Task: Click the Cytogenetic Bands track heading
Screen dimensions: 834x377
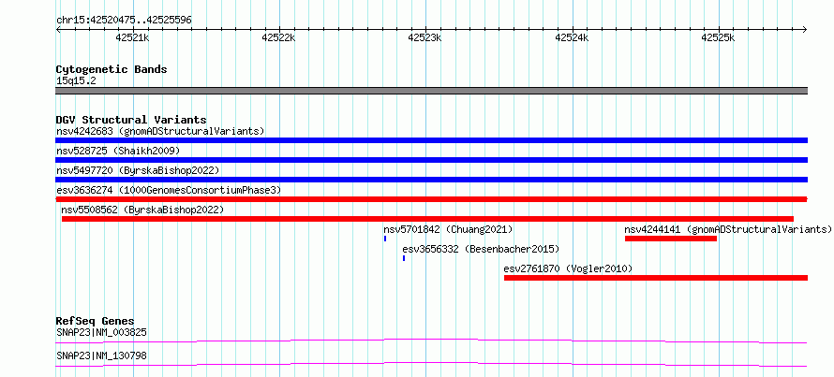Action: 112,69
